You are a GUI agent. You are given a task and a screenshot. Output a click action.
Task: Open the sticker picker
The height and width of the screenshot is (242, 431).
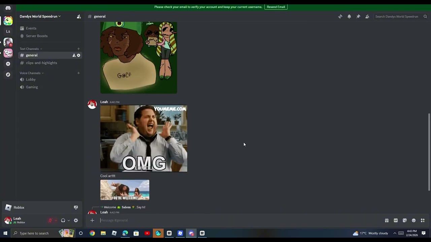tap(405, 220)
